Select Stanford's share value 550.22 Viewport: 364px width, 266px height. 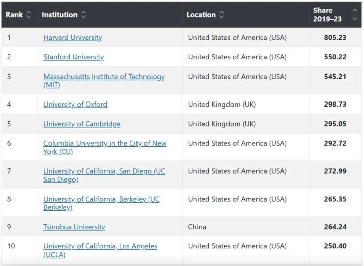[335, 57]
